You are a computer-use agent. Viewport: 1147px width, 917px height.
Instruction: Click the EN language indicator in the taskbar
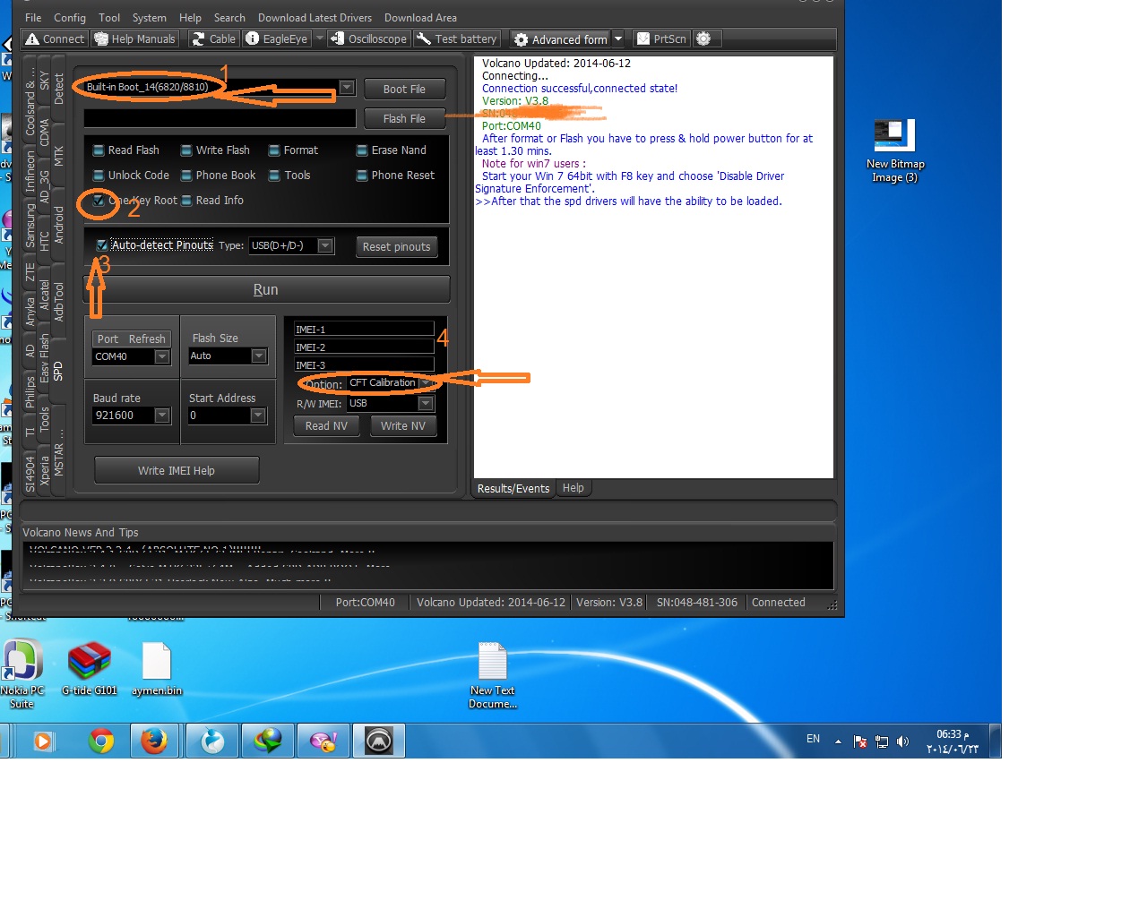pos(814,739)
